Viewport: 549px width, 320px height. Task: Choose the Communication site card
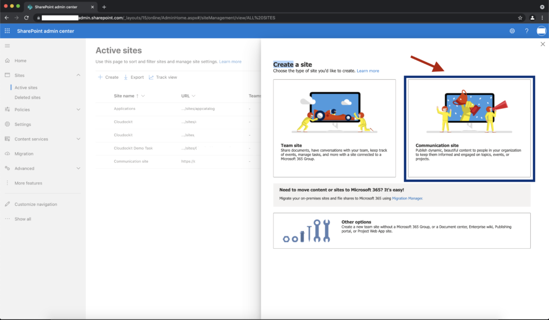tap(469, 128)
